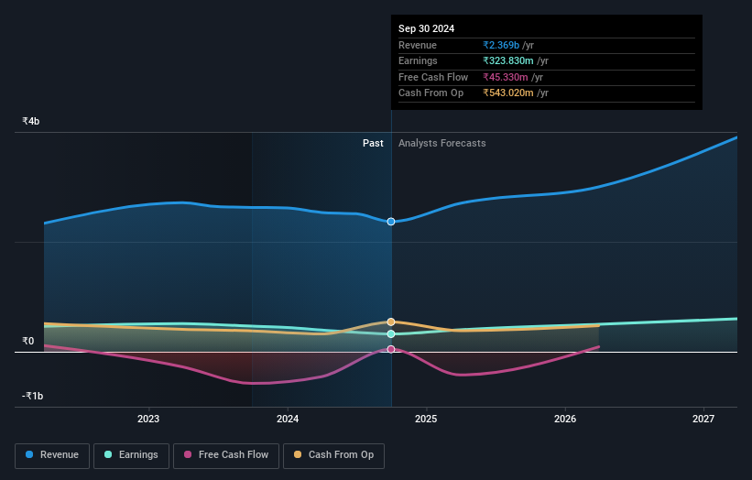Click the Free Cash Flow tooltip label

433,77
